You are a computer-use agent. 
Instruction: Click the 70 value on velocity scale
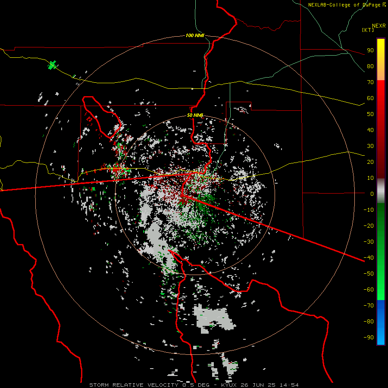370,82
